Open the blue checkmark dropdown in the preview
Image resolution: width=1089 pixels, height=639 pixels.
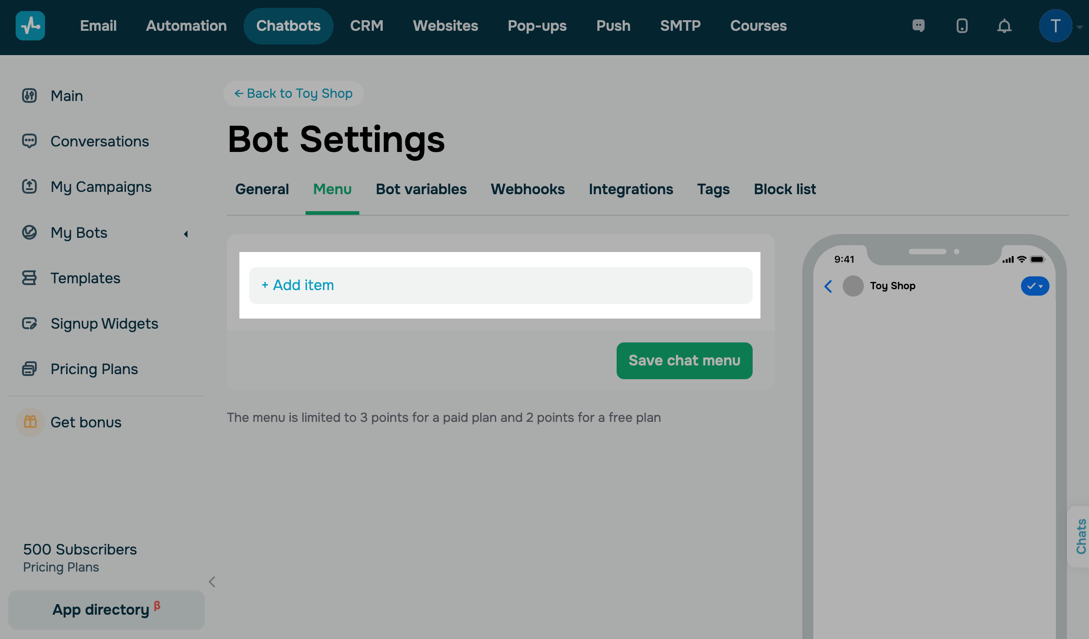pyautogui.click(x=1035, y=286)
